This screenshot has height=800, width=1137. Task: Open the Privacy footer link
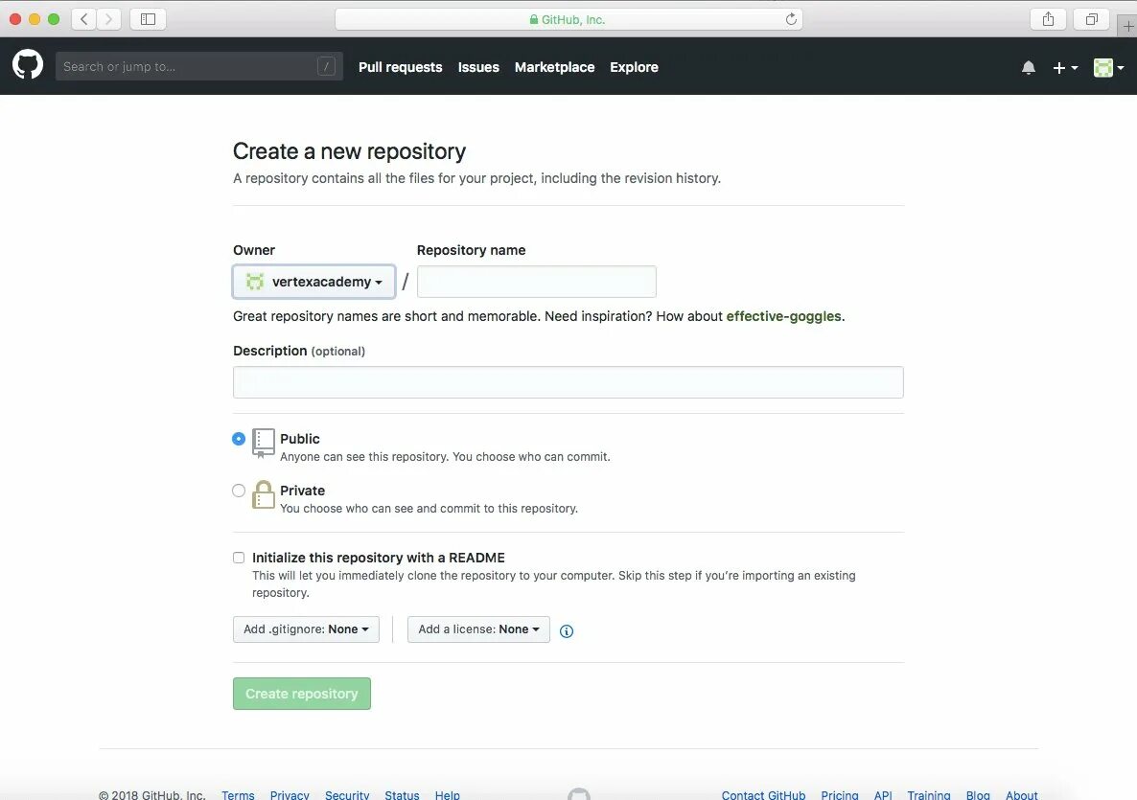point(290,795)
